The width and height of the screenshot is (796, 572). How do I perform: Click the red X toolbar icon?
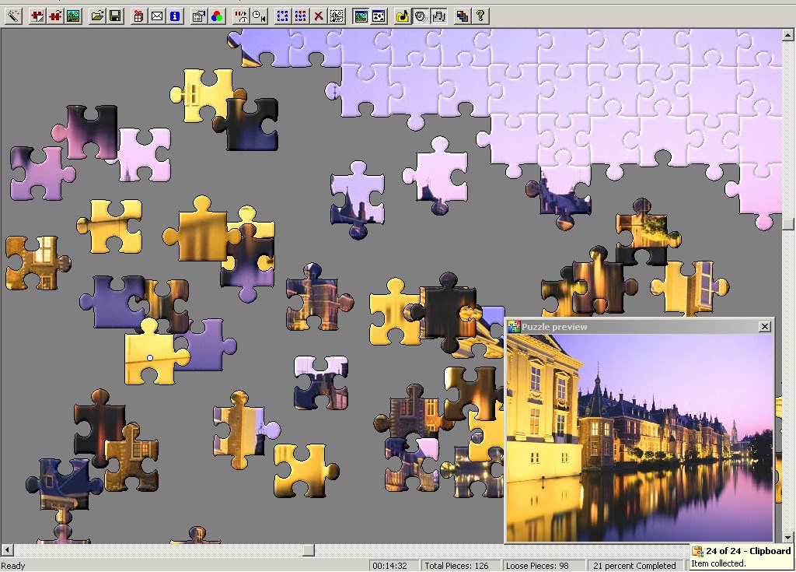319,16
